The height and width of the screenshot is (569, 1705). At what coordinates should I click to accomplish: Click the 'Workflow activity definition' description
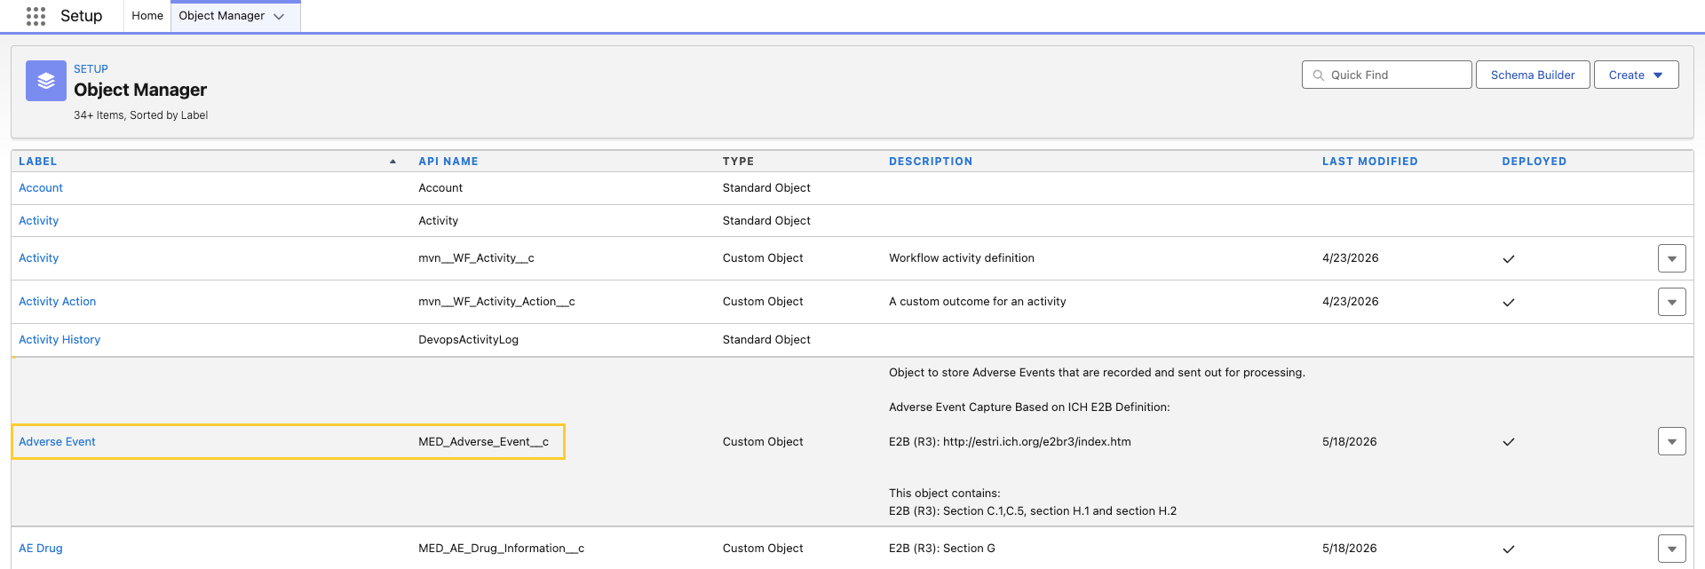962,258
